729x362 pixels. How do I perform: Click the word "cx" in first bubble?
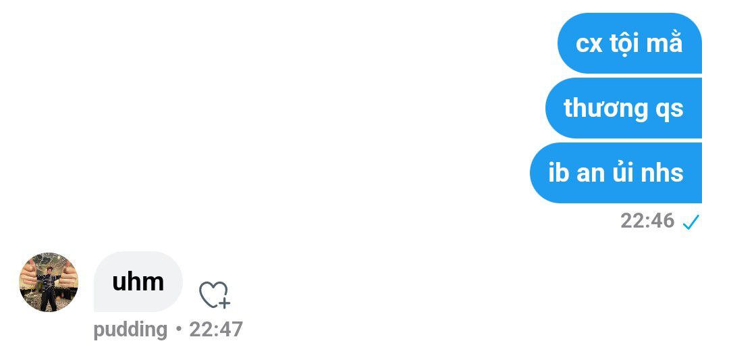pyautogui.click(x=589, y=44)
